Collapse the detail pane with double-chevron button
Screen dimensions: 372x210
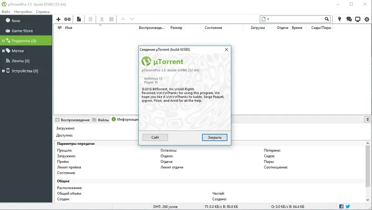click(x=367, y=119)
